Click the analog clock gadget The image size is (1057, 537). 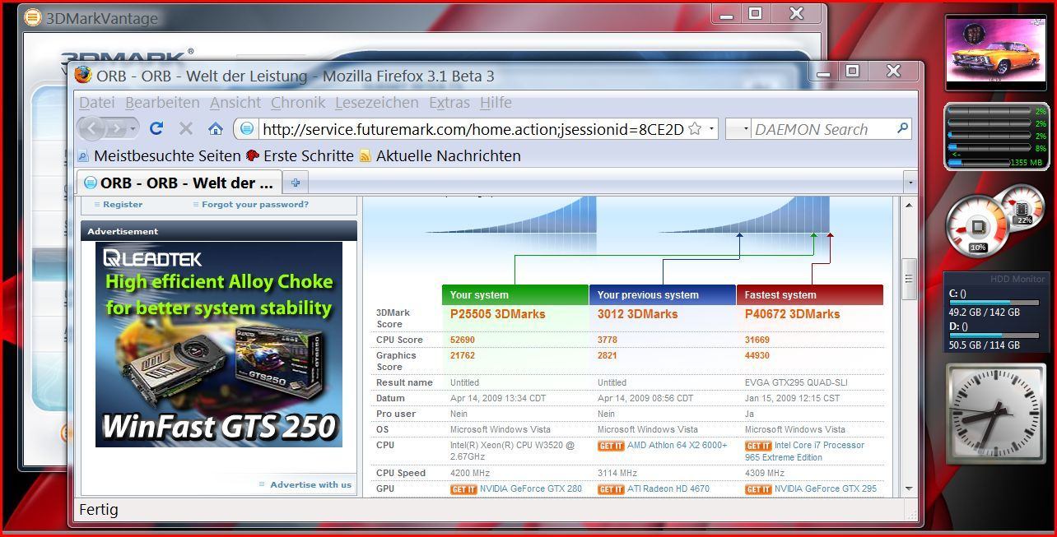pyautogui.click(x=994, y=414)
